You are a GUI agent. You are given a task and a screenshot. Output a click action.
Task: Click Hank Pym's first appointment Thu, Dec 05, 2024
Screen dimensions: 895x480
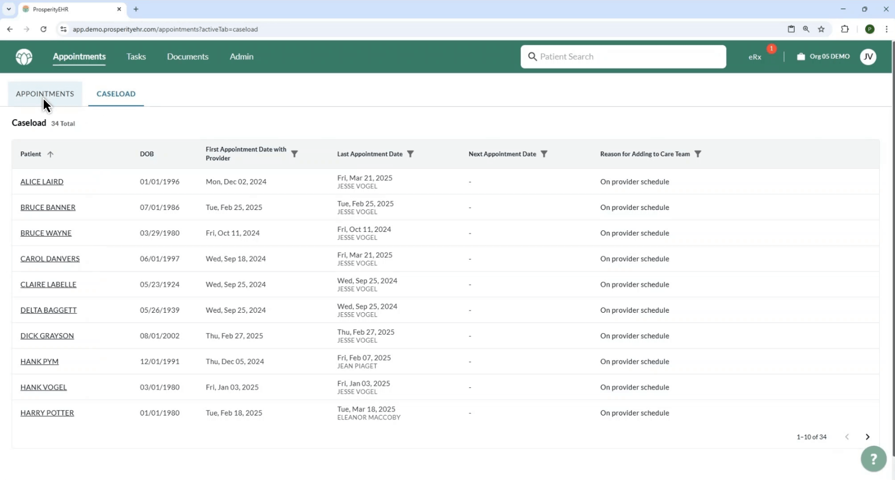click(x=234, y=361)
